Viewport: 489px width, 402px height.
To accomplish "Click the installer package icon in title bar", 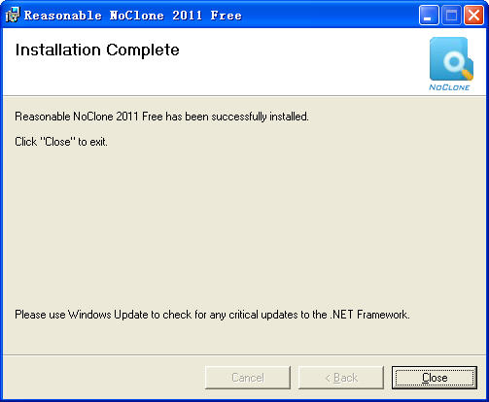I will coord(13,15).
